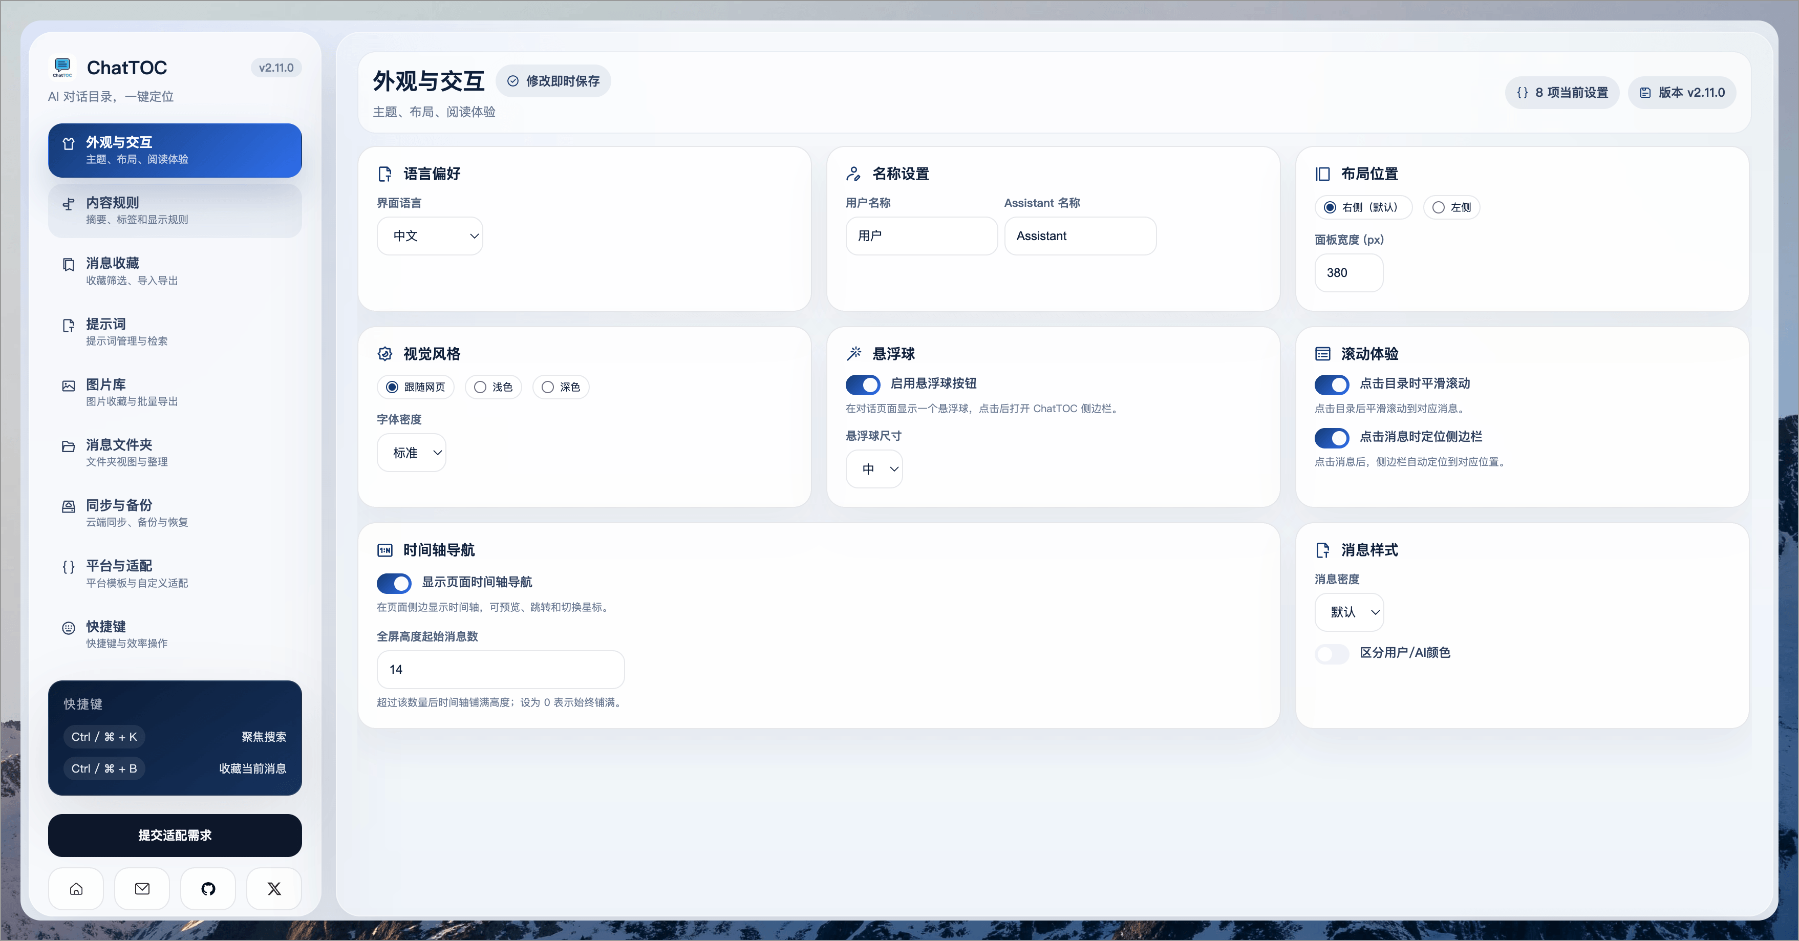Screen dimensions: 1799x941
Task: Click the 全屏高度起始消息数 input field
Action: [x=501, y=670]
